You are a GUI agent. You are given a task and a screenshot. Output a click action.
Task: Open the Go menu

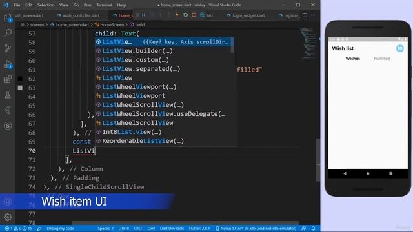click(x=76, y=5)
